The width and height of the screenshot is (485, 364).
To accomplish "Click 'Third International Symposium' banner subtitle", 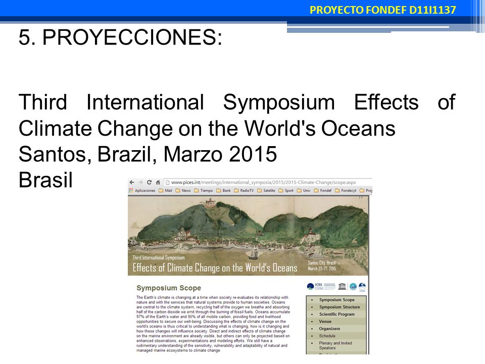I will click(x=158, y=257).
